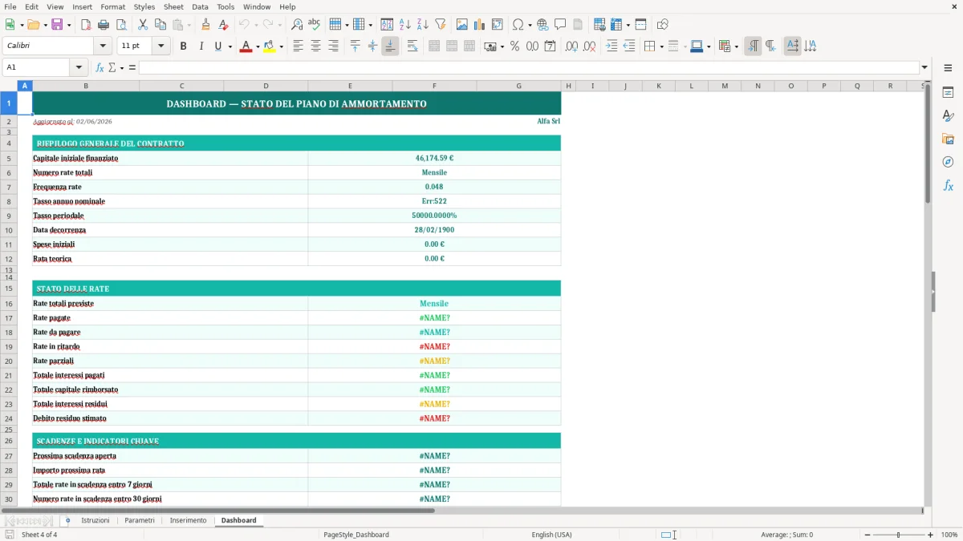This screenshot has width=963, height=541.
Task: Click the Sort Descending icon
Action: 422,25
